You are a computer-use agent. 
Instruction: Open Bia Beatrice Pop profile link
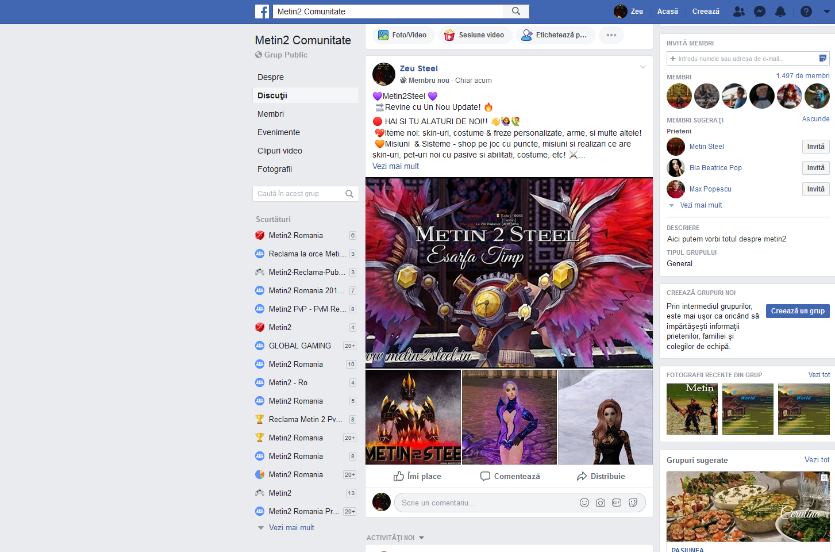tap(715, 168)
